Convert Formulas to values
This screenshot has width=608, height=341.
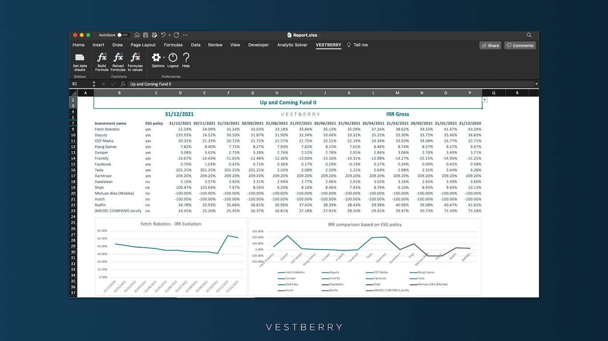click(135, 62)
